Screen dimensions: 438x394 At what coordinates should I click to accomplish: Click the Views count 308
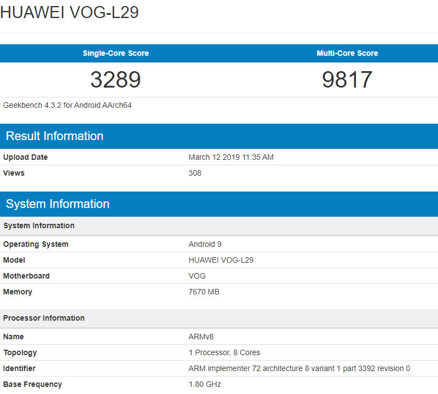pyautogui.click(x=195, y=173)
